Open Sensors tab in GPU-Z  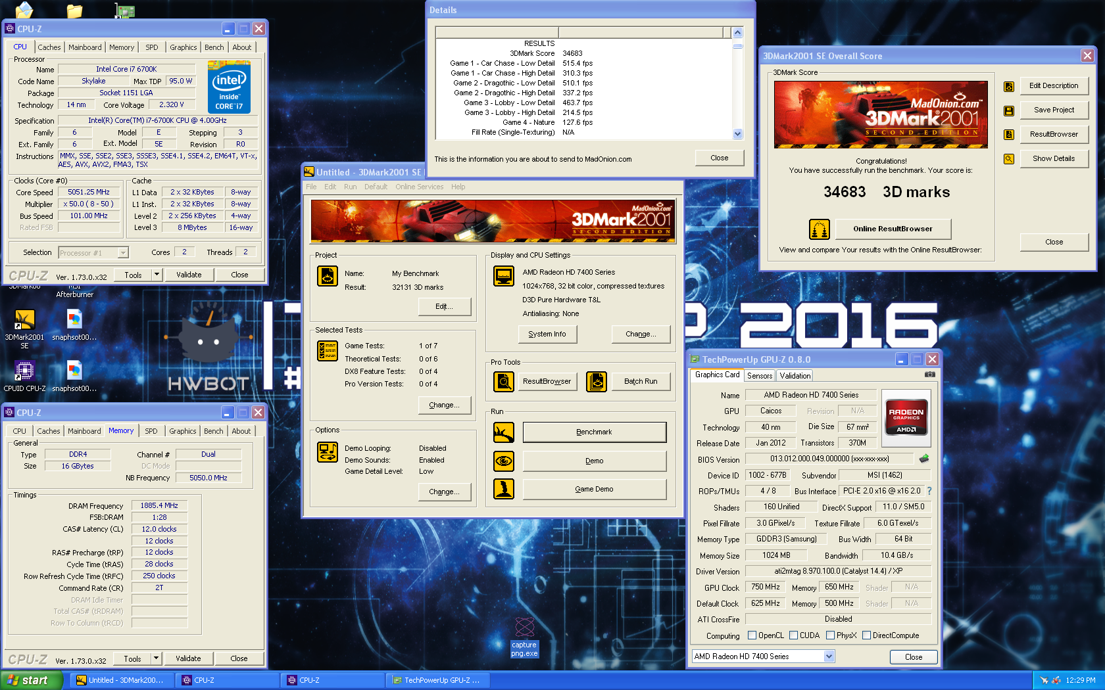760,376
